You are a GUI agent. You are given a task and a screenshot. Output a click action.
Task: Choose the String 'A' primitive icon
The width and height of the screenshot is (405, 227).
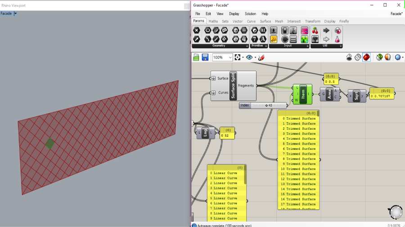pyautogui.click(x=263, y=39)
